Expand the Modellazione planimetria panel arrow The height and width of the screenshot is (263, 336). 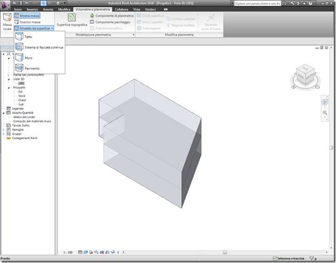tap(134, 35)
